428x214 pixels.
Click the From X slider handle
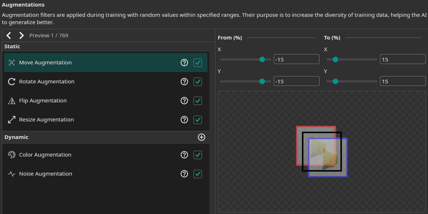pos(262,59)
